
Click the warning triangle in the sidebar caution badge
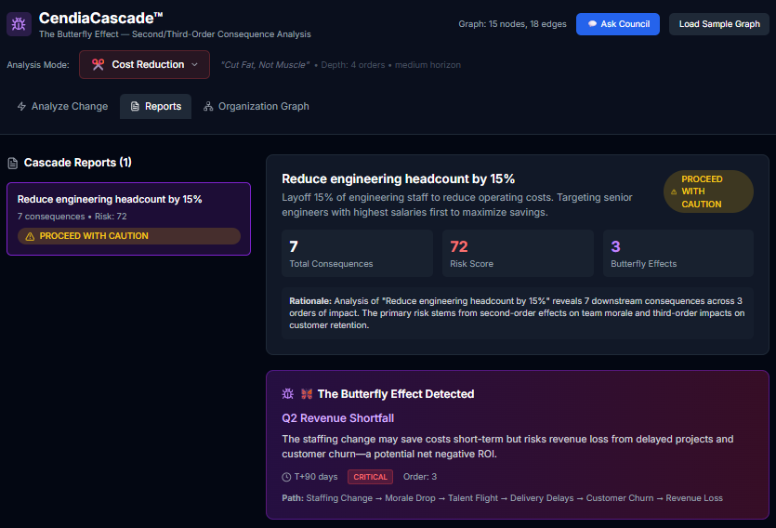pyautogui.click(x=30, y=236)
